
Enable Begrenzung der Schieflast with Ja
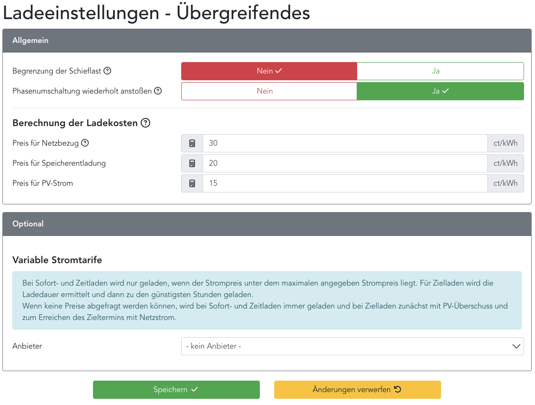pyautogui.click(x=440, y=70)
